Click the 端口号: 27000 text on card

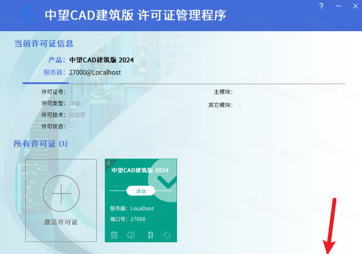tap(127, 219)
